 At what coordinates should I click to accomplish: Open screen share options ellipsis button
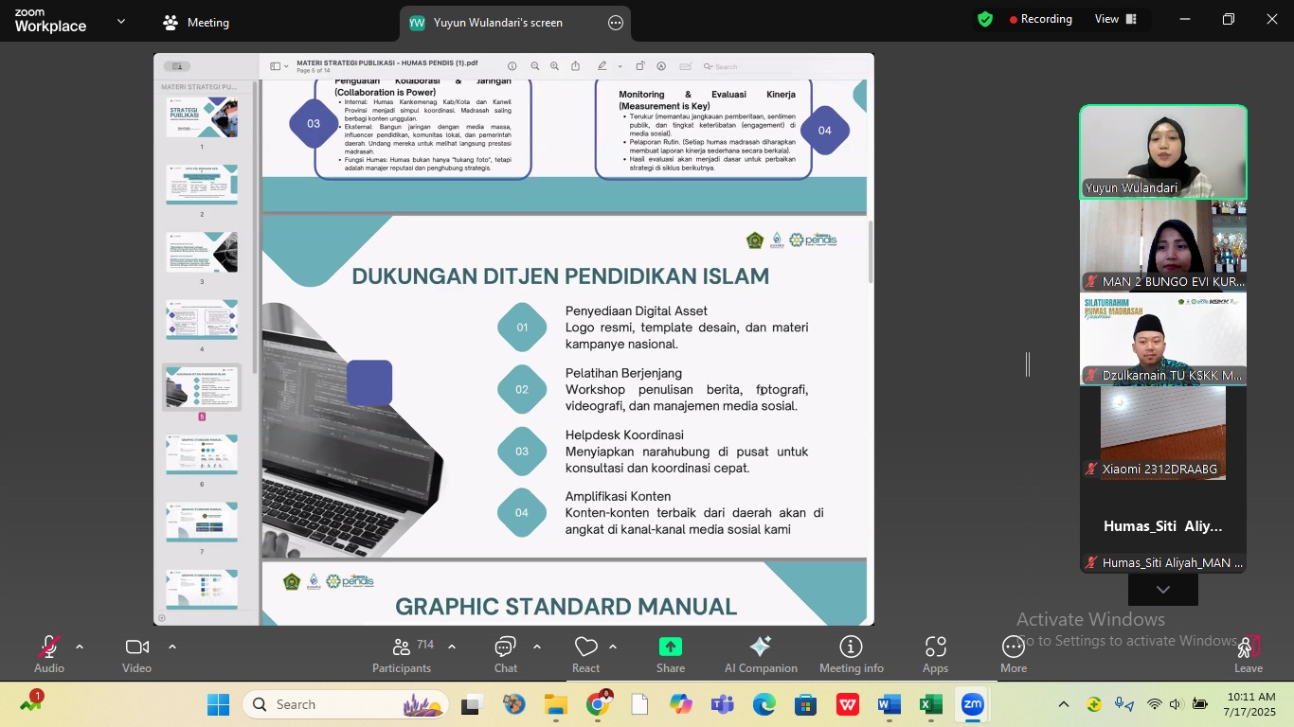coord(616,23)
